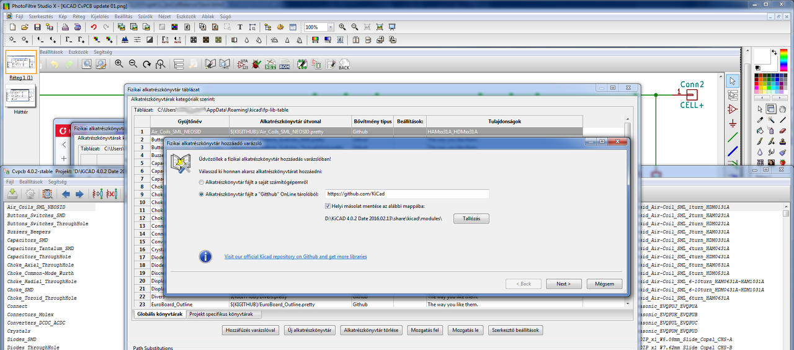Click the BOM bill of materials icon
Screen dimensions: 794x350
(285, 64)
